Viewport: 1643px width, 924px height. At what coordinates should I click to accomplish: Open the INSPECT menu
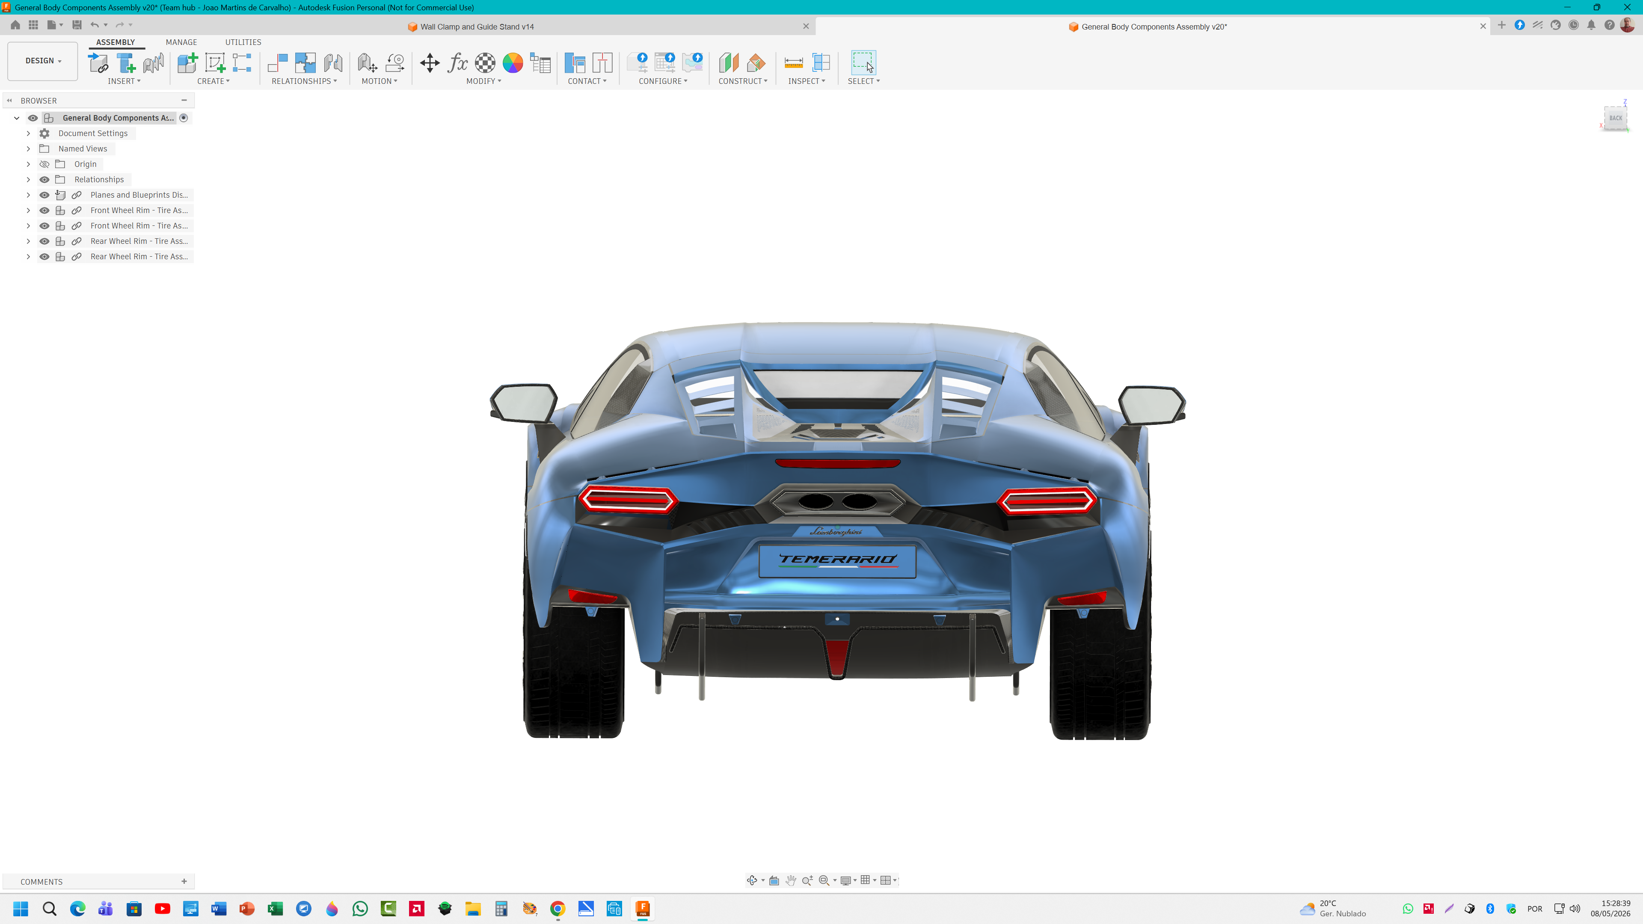click(807, 81)
